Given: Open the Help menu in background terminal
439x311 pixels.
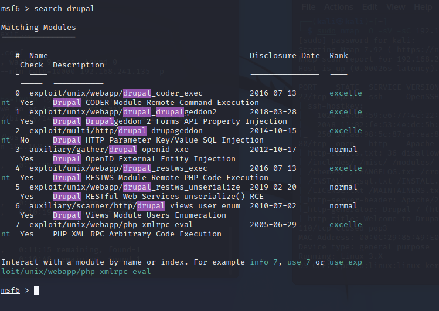Looking at the screenshot, I should (423, 6).
